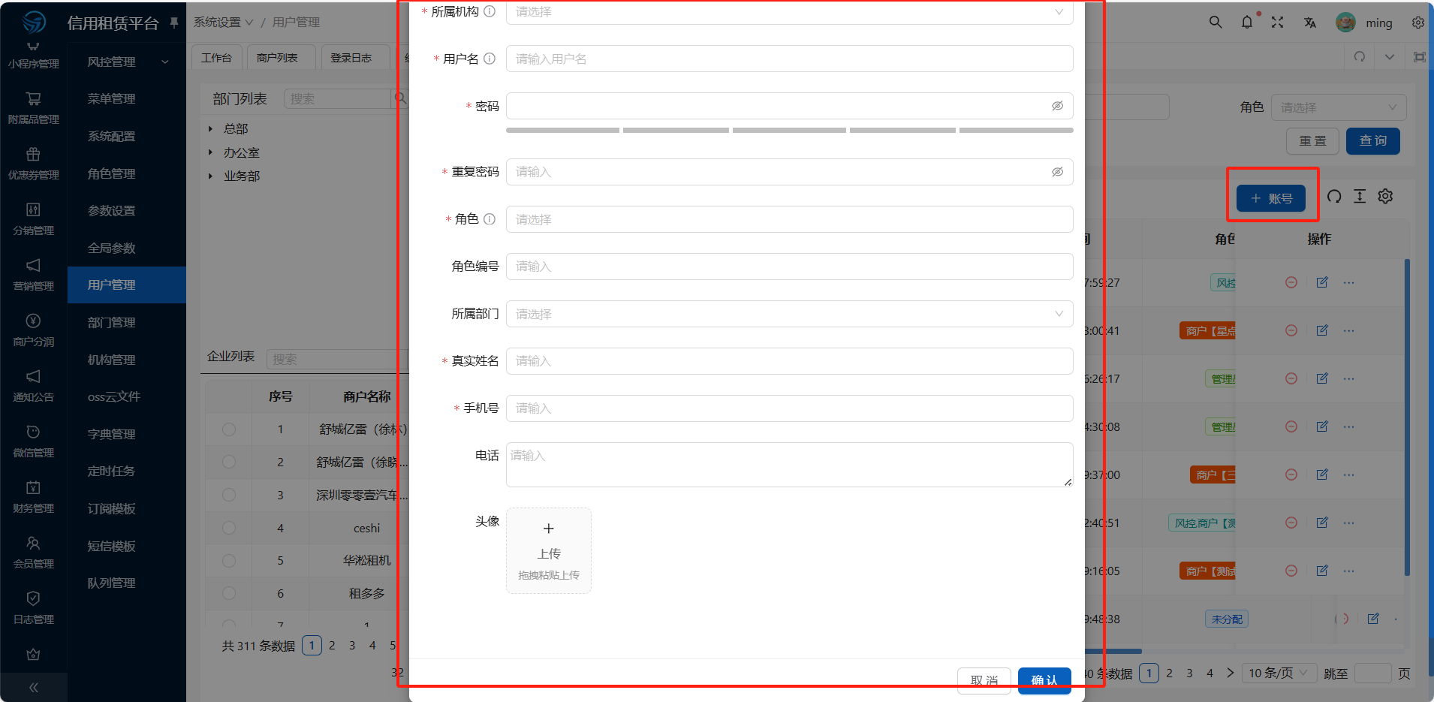Open 微信管理 in the sidebar

tap(34, 441)
